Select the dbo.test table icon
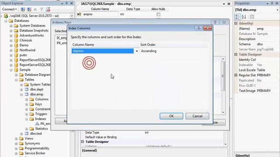The image size is (280, 157). pyautogui.click(x=27, y=133)
